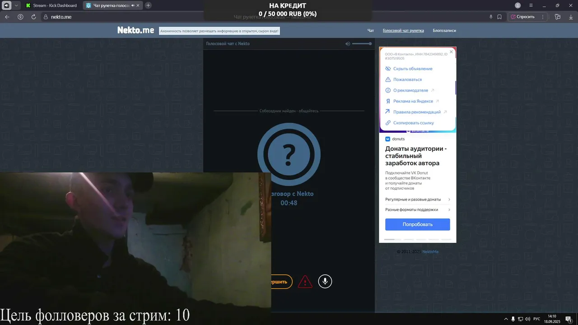Adjust the voice chat volume slider
This screenshot has width=578, height=325.
point(362,44)
